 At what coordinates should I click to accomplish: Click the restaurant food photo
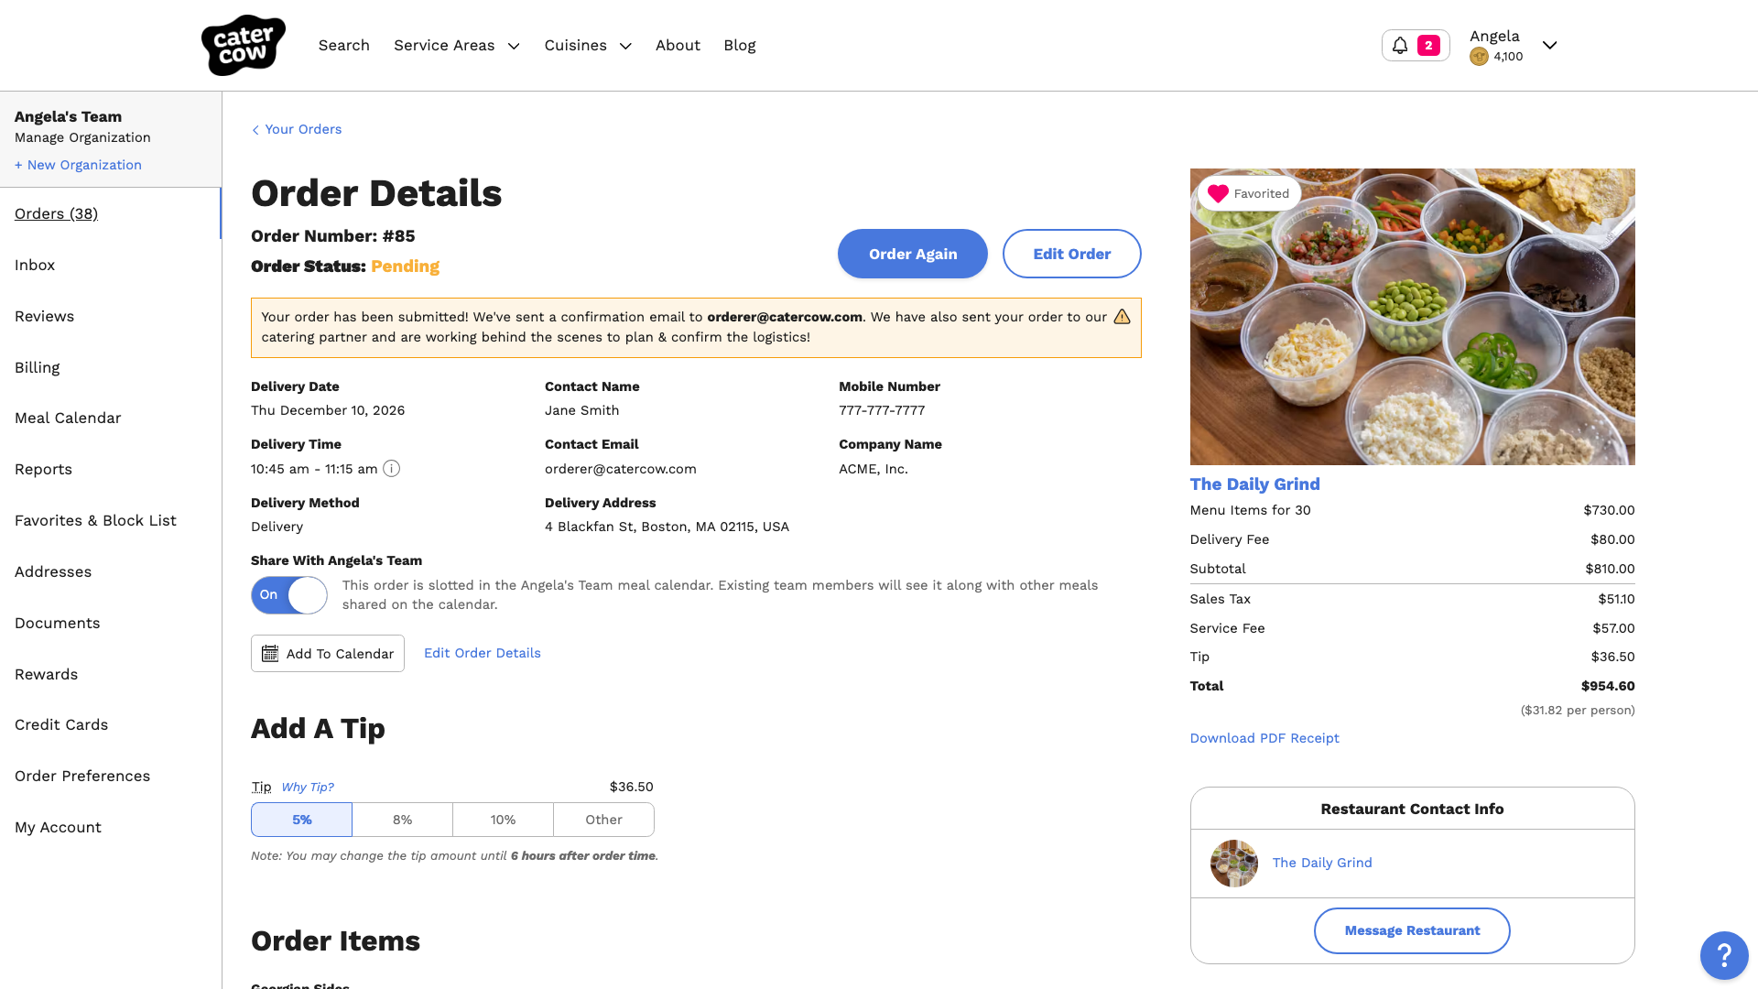[x=1412, y=317]
